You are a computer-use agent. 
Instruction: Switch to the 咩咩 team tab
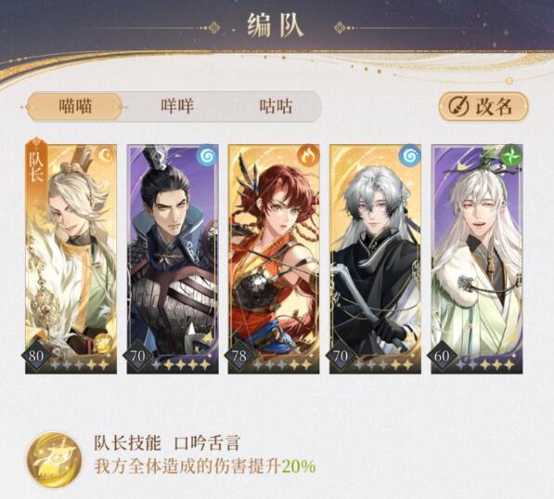177,107
